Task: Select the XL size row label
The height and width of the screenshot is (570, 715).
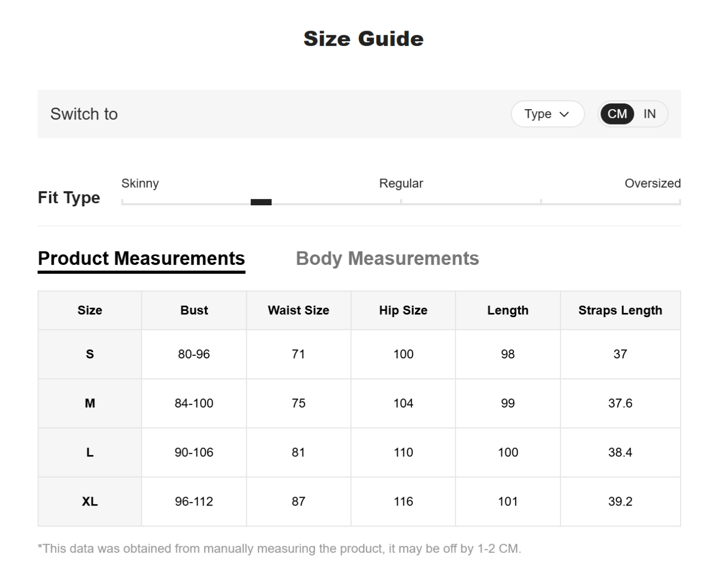Action: (x=90, y=501)
